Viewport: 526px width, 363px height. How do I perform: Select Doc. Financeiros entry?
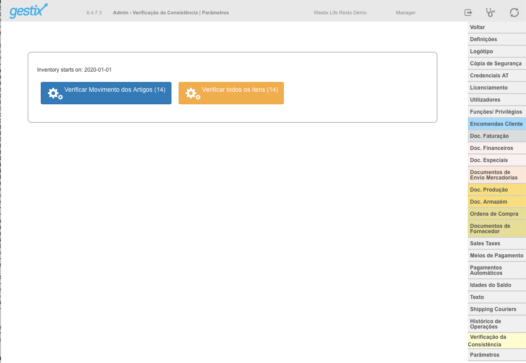coord(496,148)
